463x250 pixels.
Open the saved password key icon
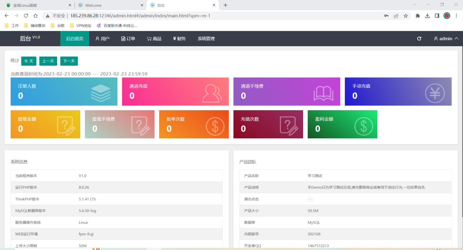[387, 16]
